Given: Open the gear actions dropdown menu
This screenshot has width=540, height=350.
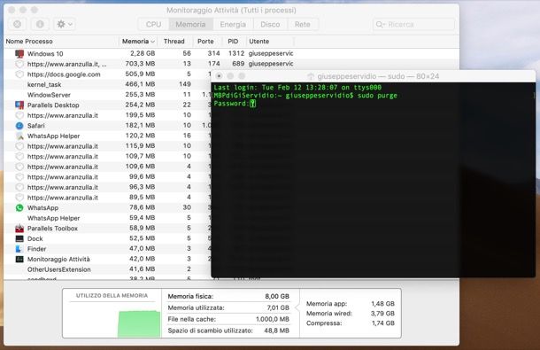Looking at the screenshot, I should point(65,24).
